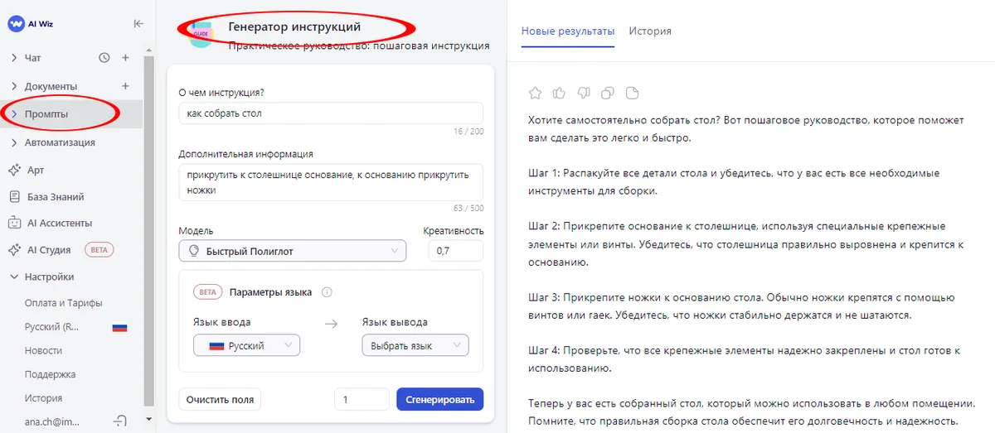Open chat history clock icon
This screenshot has width=995, height=433.
[x=104, y=58]
